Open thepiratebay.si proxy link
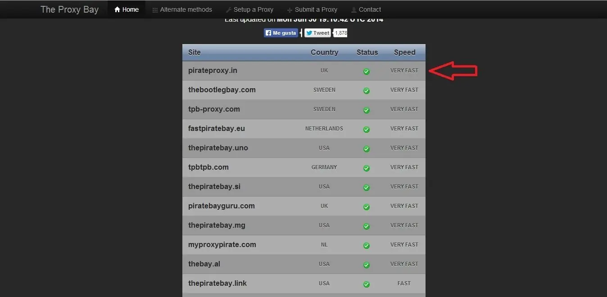The width and height of the screenshot is (607, 297). 215,187
